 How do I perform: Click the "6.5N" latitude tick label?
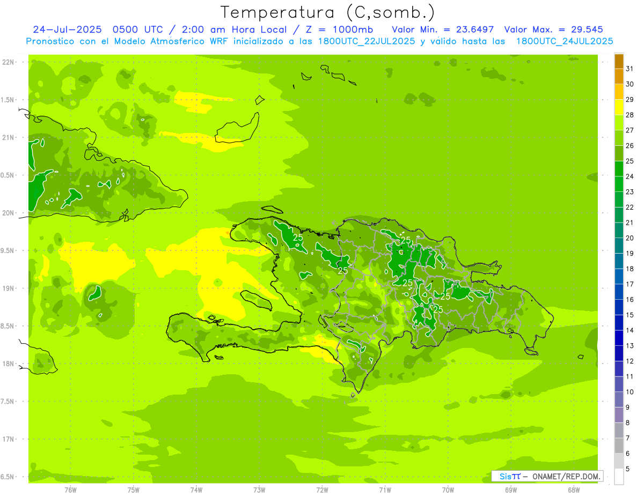point(8,477)
